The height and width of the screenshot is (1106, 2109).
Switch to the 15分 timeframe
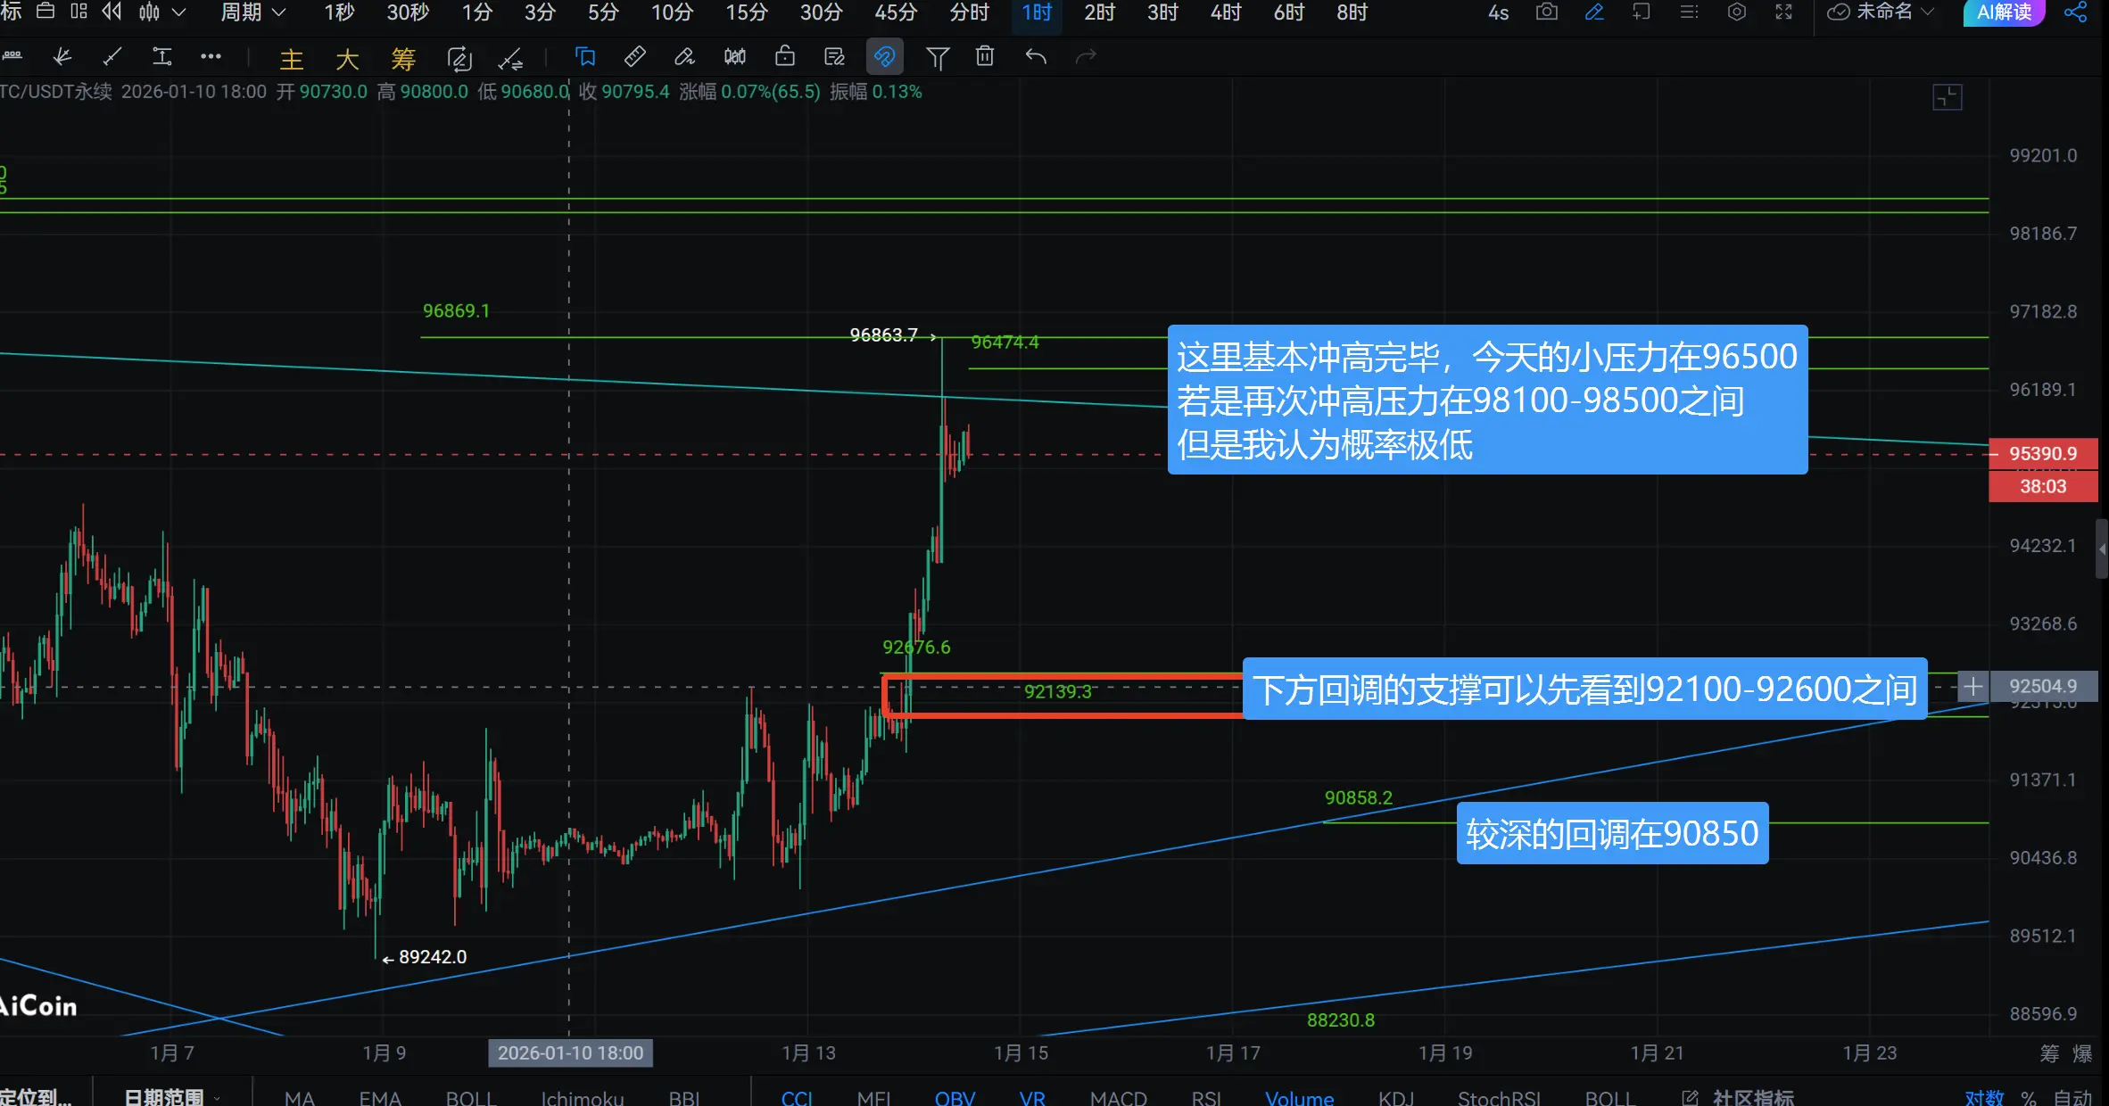tap(746, 12)
